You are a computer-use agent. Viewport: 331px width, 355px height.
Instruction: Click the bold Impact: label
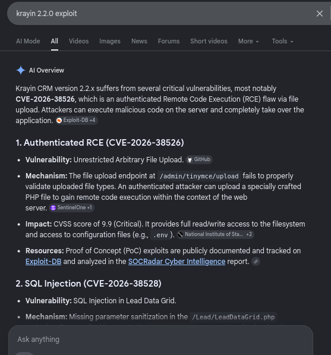point(39,224)
